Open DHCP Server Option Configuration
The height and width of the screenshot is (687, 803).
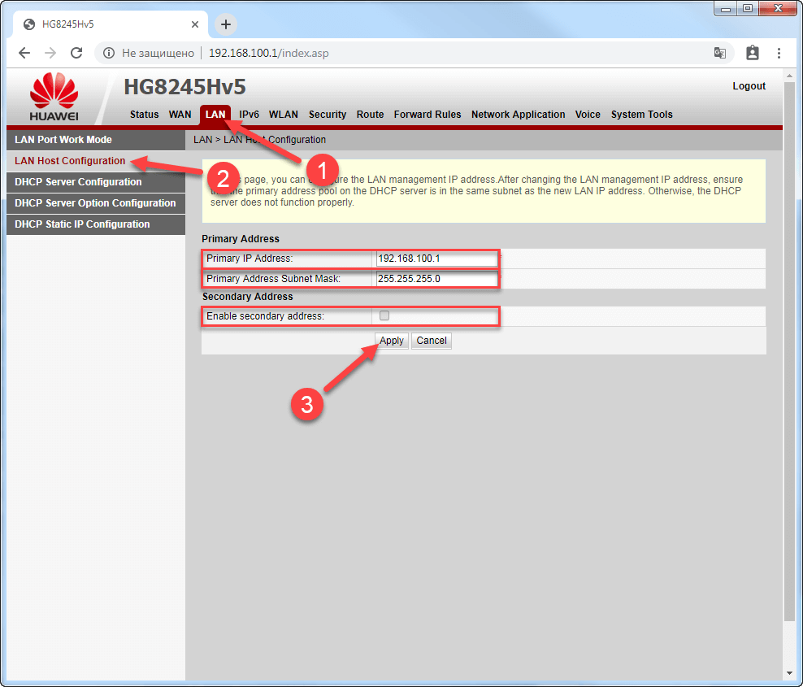point(95,203)
